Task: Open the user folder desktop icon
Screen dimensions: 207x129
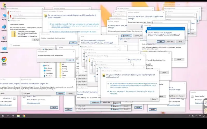Action: (x=4, y=6)
